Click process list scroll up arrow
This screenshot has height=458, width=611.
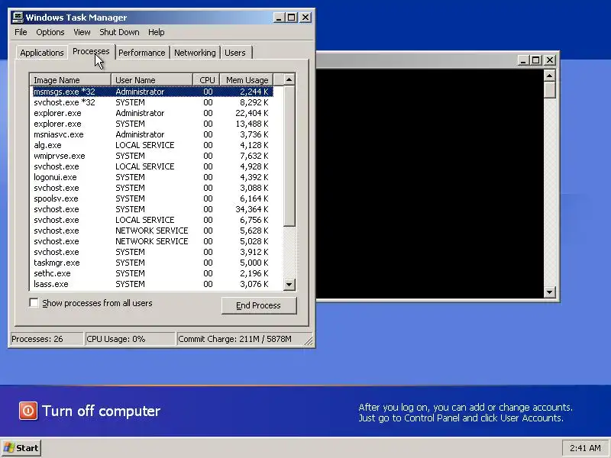[x=289, y=79]
